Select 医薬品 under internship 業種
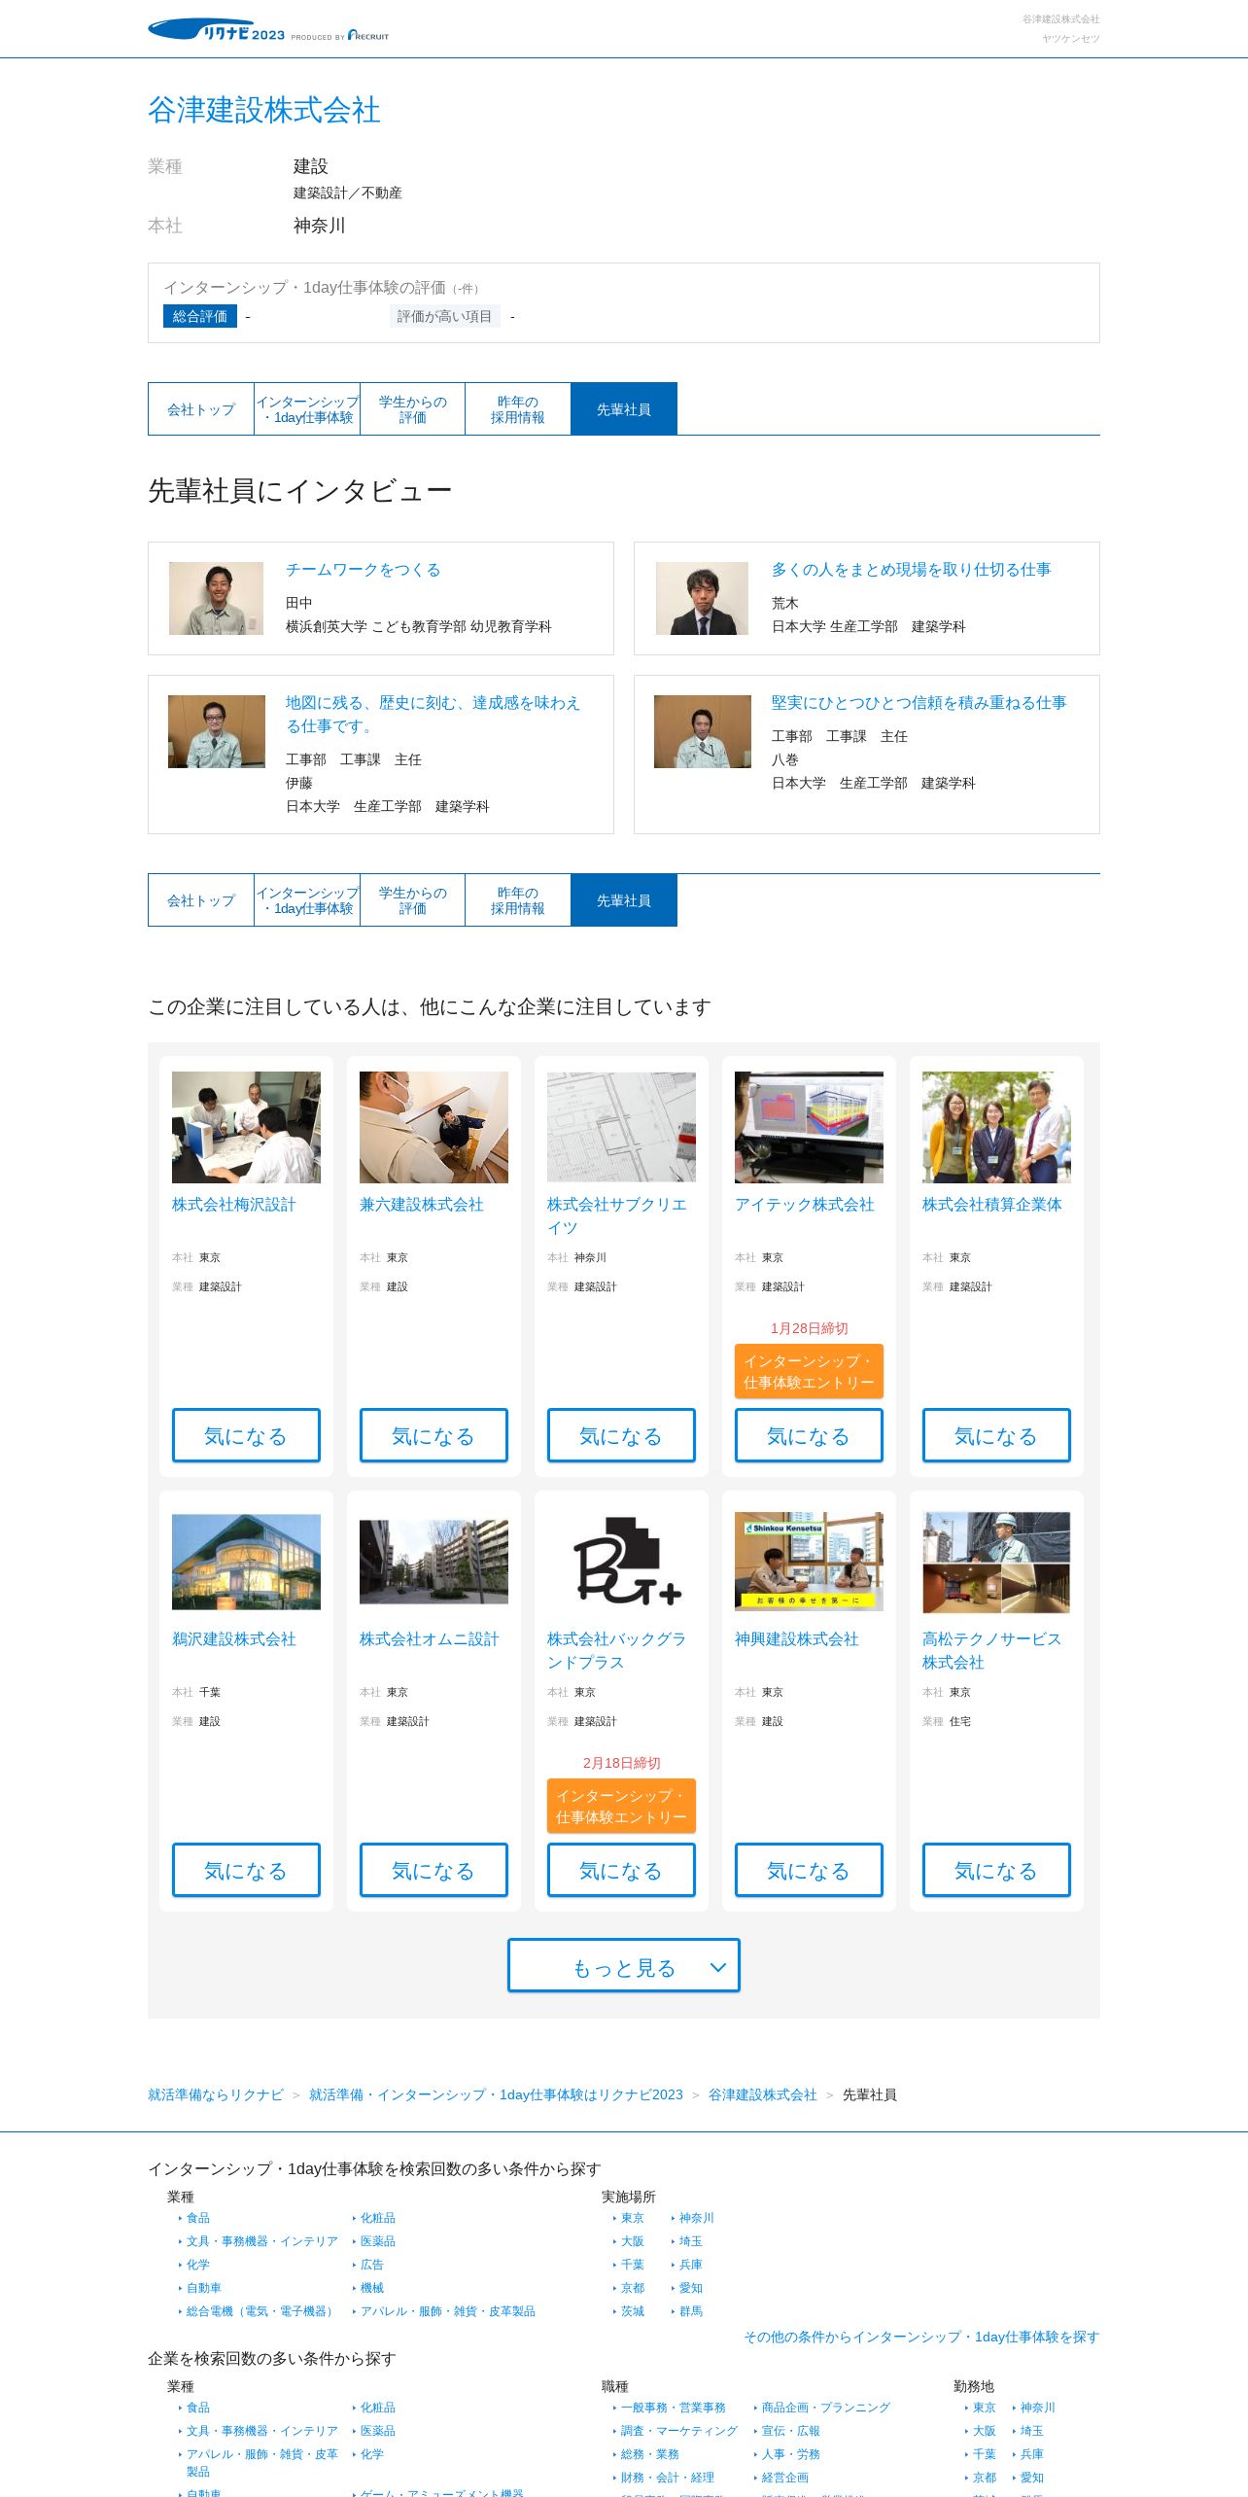The height and width of the screenshot is (2497, 1248). pos(378,2241)
